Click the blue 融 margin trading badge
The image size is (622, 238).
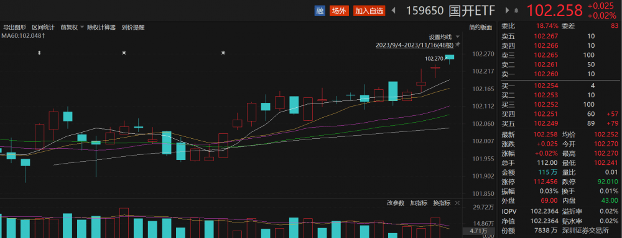pos(320,11)
